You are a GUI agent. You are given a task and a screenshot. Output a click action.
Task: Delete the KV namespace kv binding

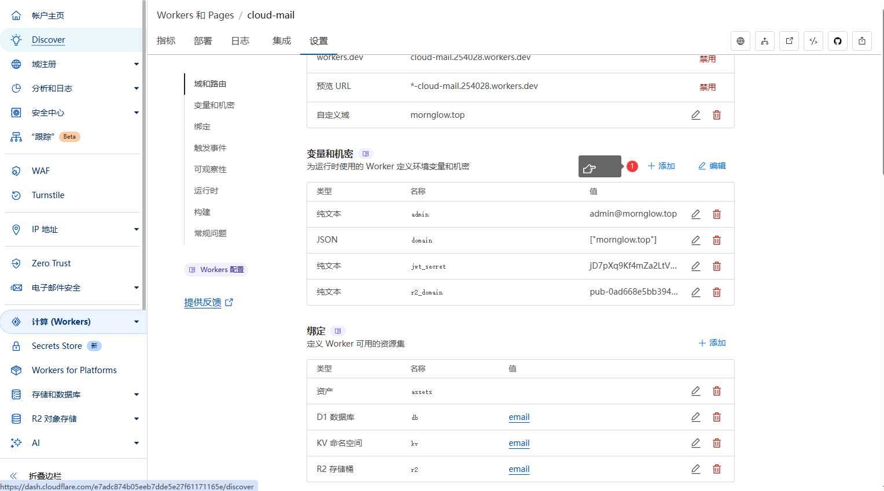pyautogui.click(x=716, y=443)
